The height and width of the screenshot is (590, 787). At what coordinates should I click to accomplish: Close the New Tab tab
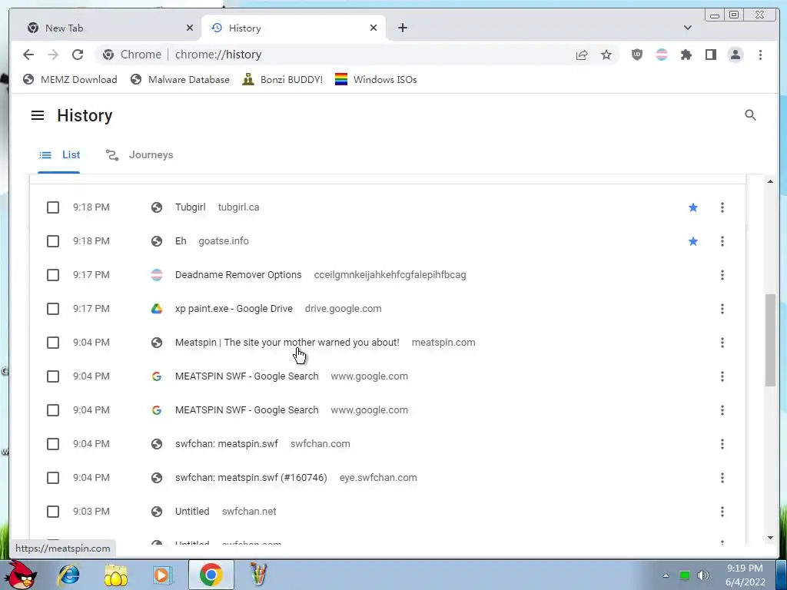coord(190,28)
